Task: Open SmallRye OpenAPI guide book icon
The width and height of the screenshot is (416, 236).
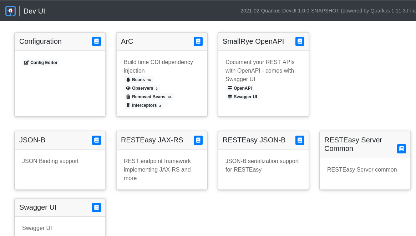Action: point(300,41)
